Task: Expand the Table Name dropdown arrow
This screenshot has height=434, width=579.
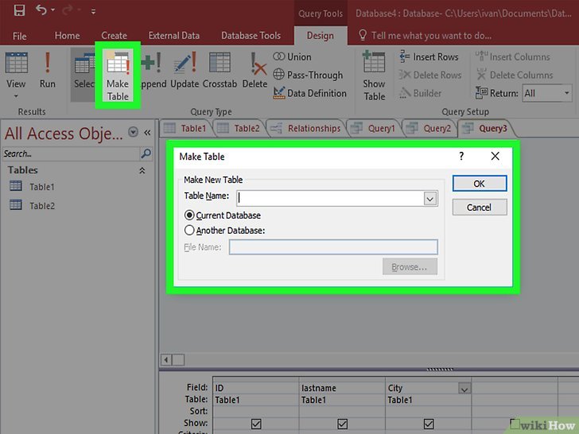Action: (429, 199)
